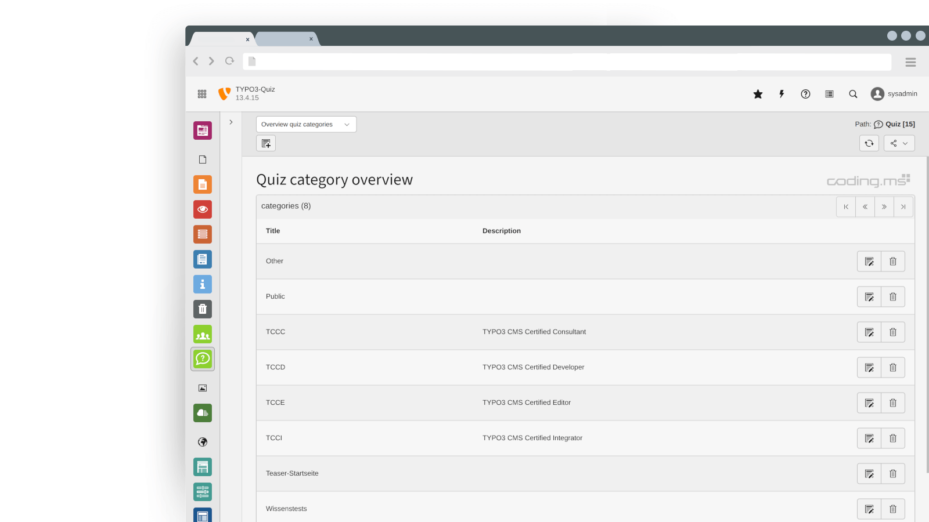
Task: Edit the Other category
Action: 869,262
